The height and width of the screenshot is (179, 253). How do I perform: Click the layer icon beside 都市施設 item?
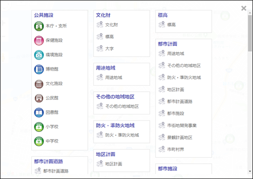[162, 113]
